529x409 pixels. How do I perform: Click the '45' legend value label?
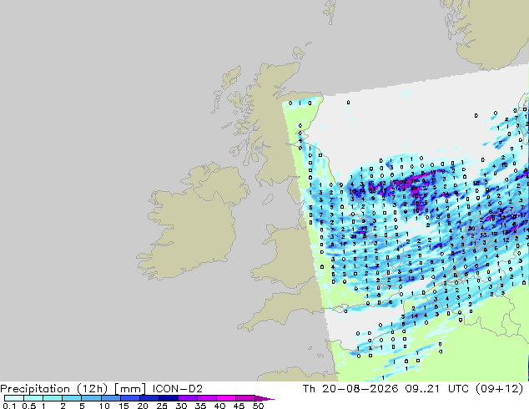click(239, 406)
